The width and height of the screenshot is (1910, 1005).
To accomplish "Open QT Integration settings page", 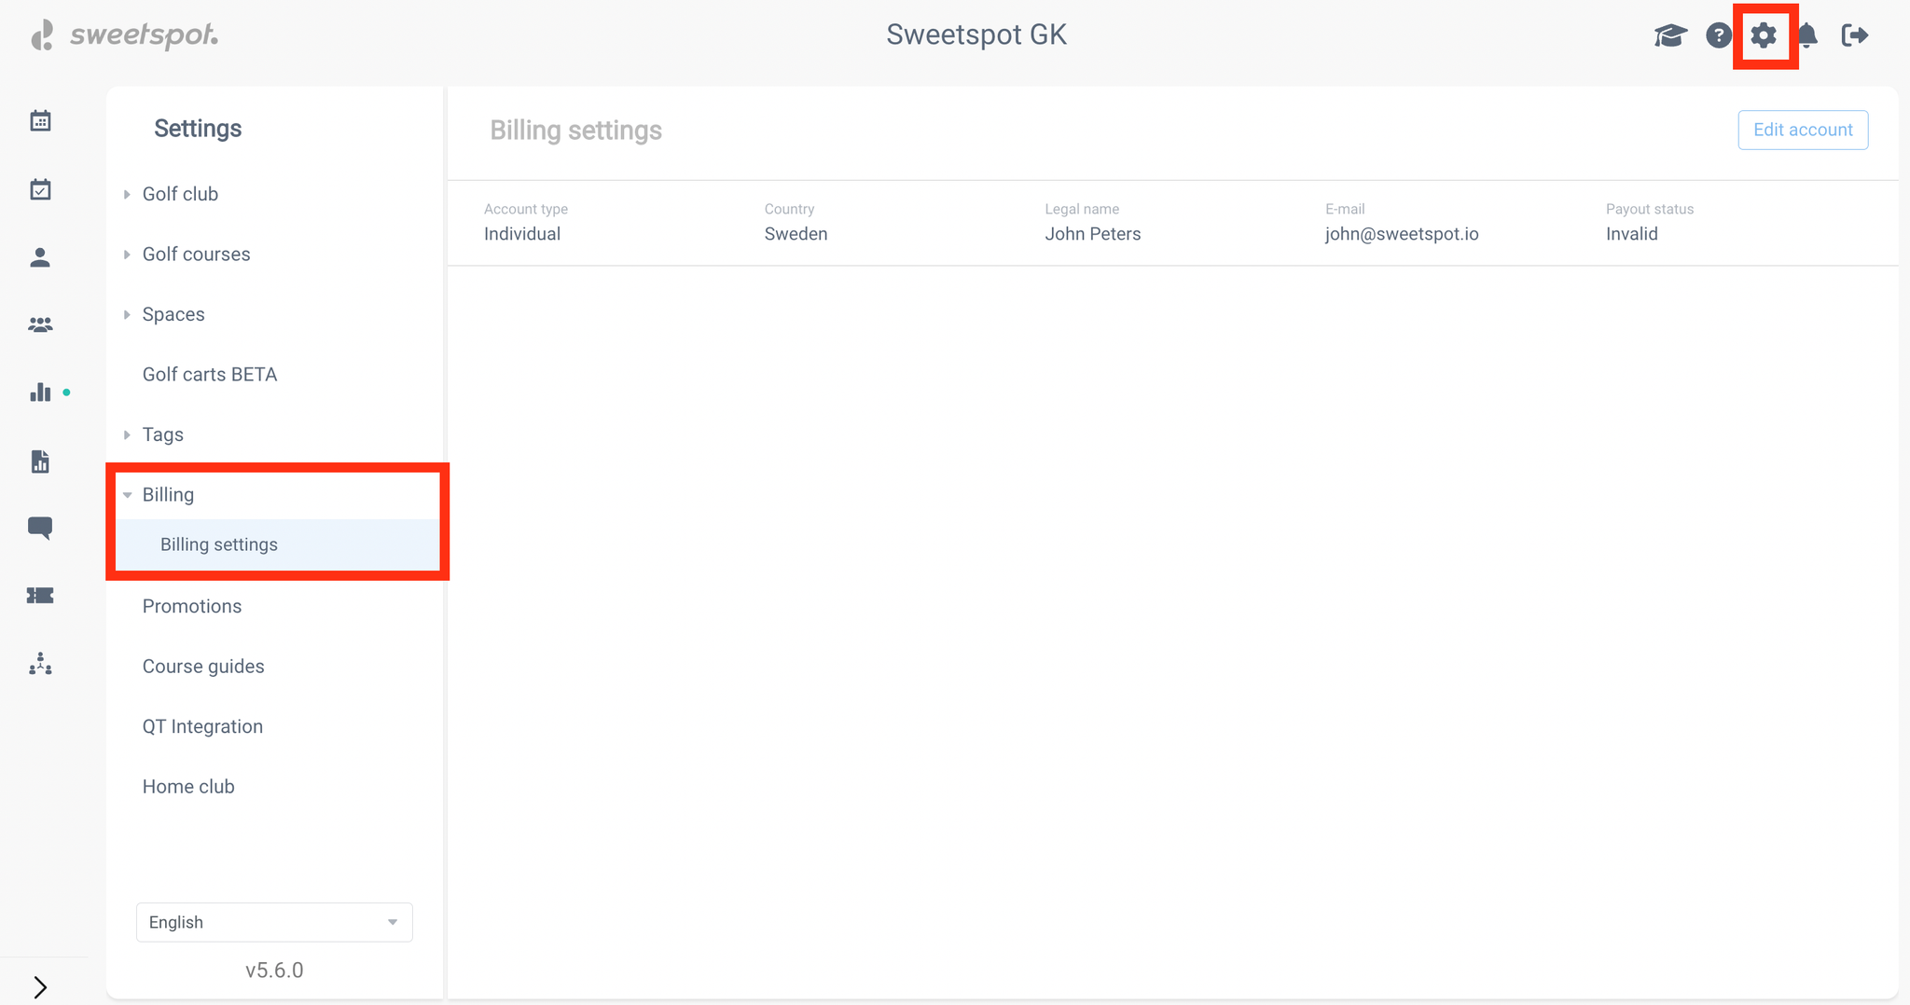I will tap(202, 726).
